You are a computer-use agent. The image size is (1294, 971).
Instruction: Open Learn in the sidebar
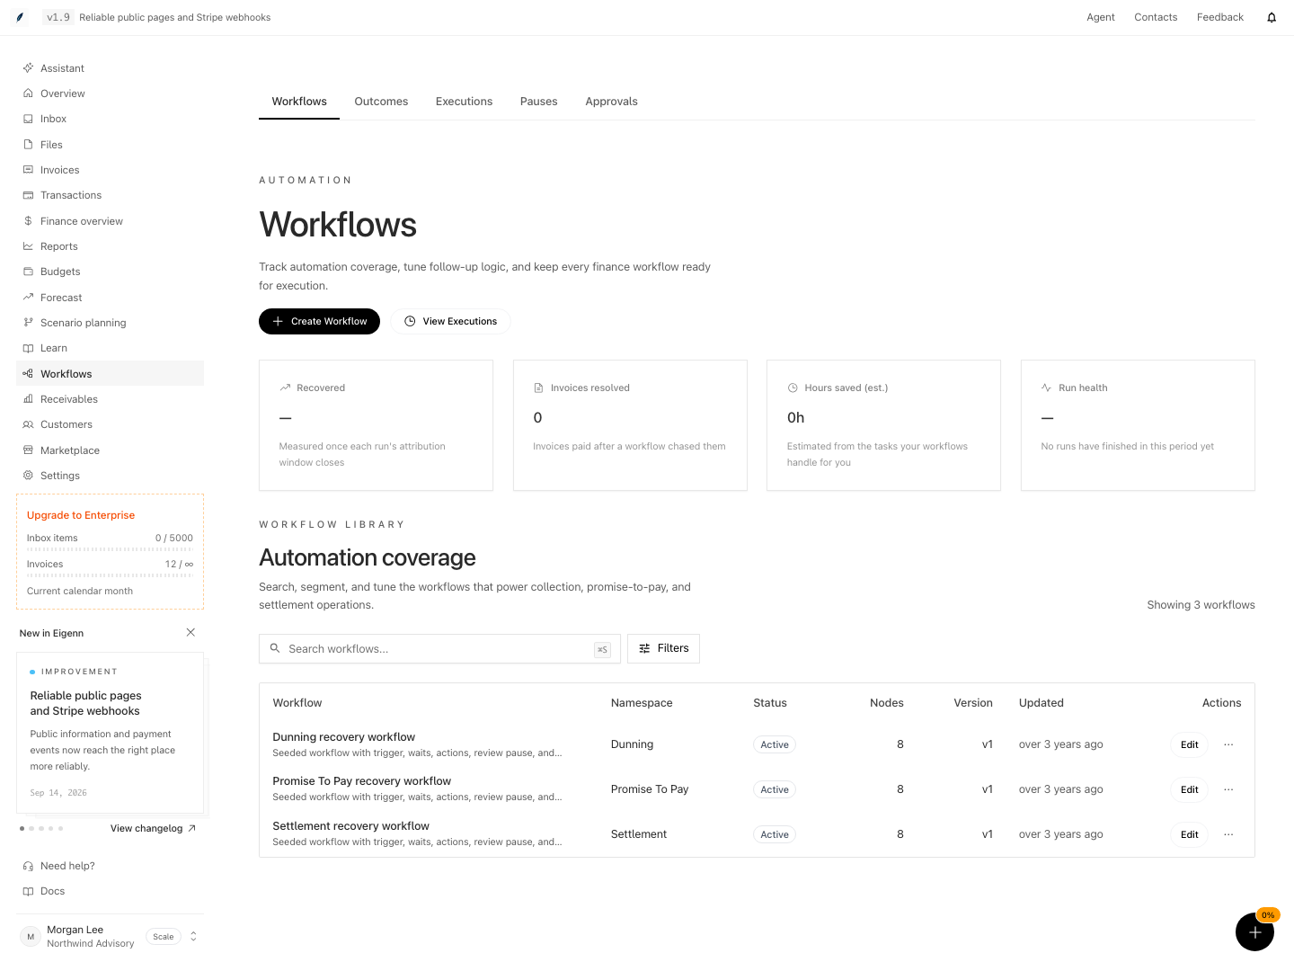(110, 348)
